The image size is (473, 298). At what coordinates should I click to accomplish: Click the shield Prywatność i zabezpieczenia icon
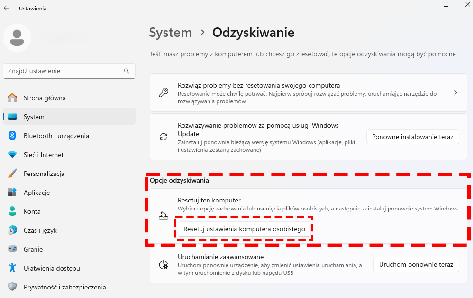[12, 287]
